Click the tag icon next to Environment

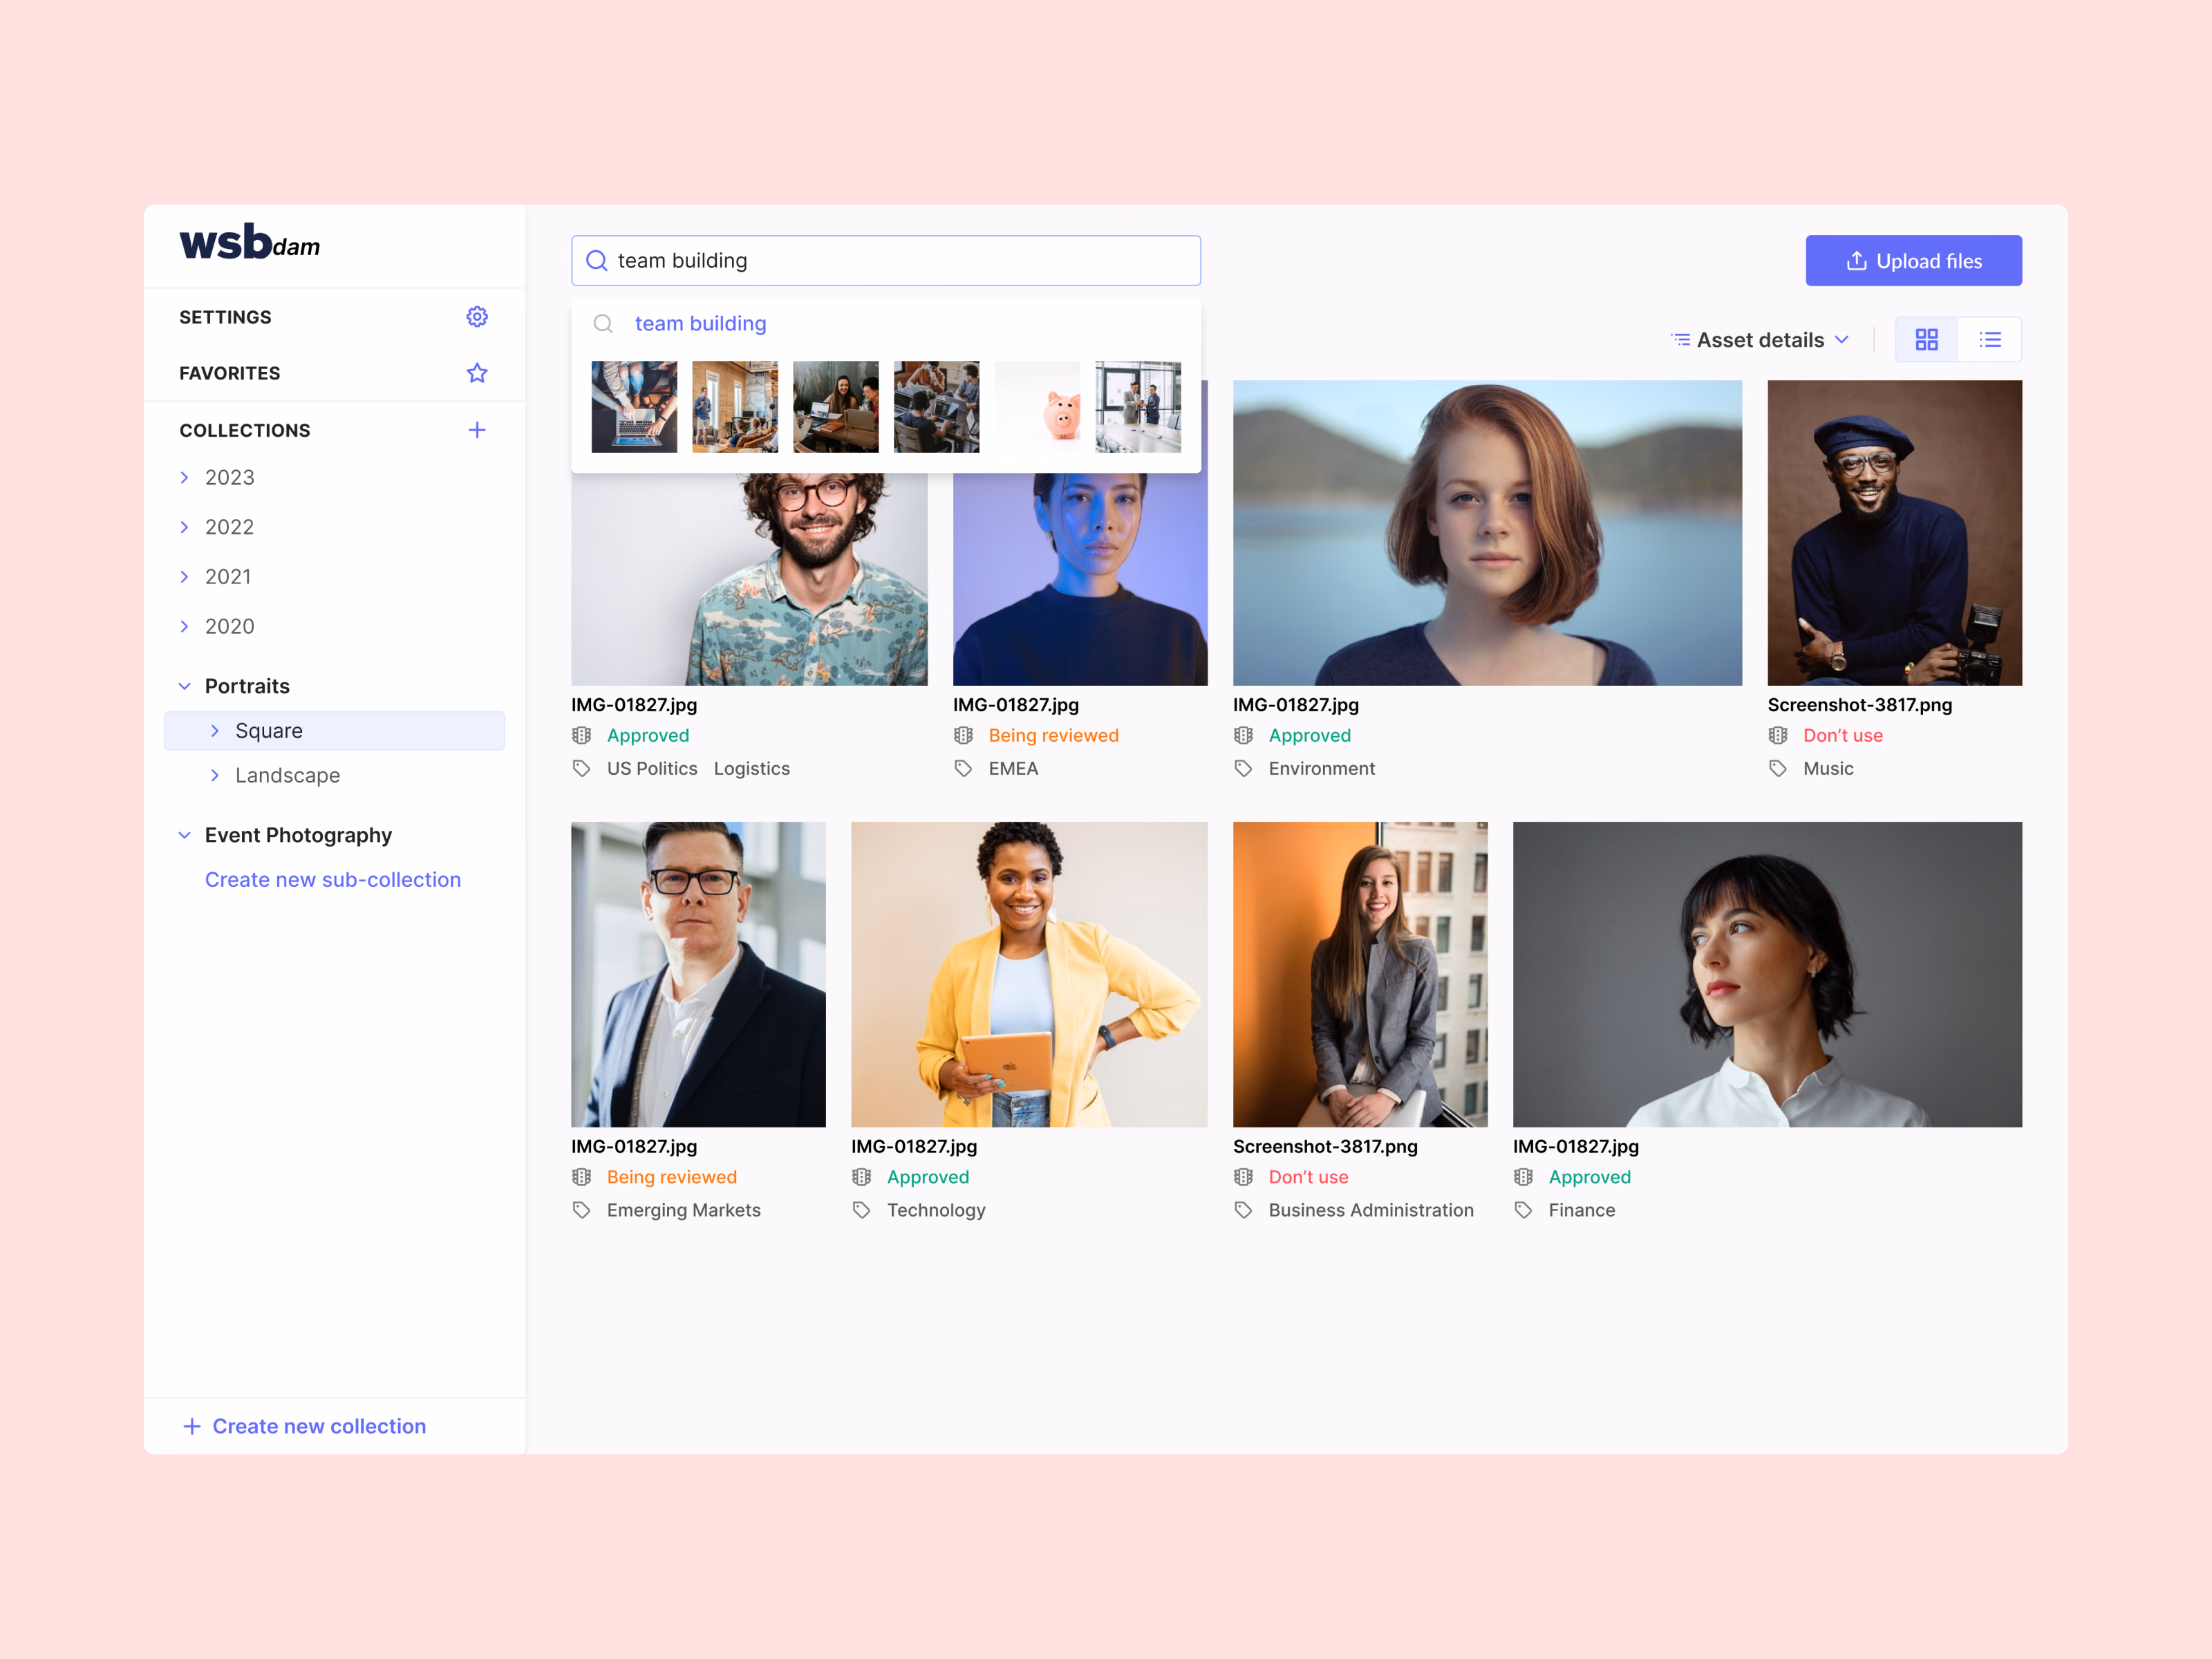[x=1243, y=768]
